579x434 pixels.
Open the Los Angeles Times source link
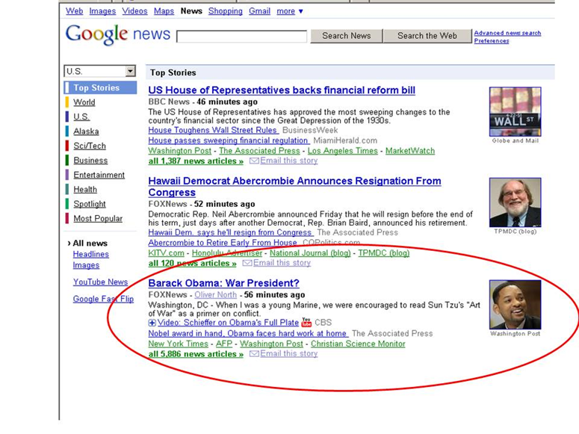tap(343, 151)
